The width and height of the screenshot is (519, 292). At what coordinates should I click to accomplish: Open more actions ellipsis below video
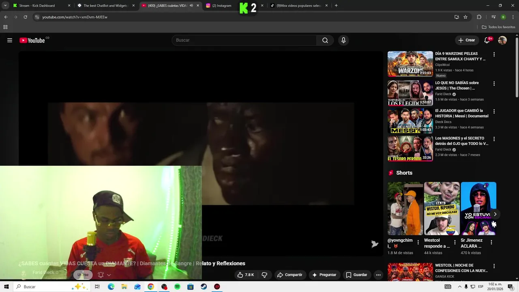[x=378, y=275]
